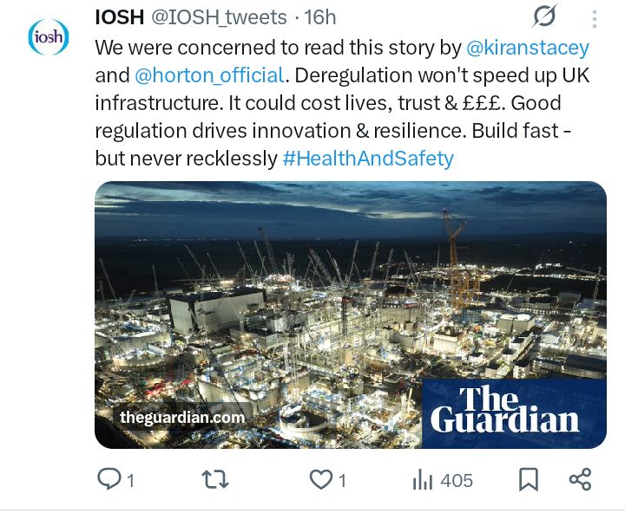The width and height of the screenshot is (625, 513).
Task: Like the tweet with the heart icon
Action: click(x=321, y=479)
